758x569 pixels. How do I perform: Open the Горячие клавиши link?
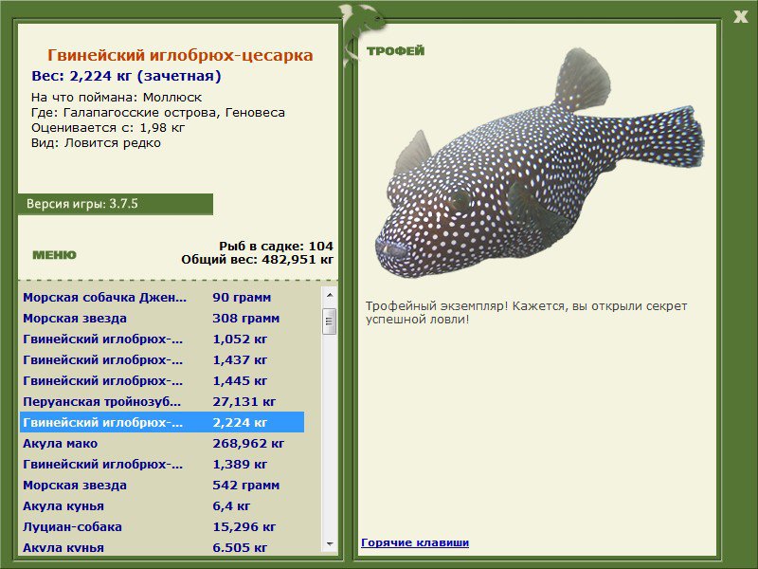(x=415, y=542)
